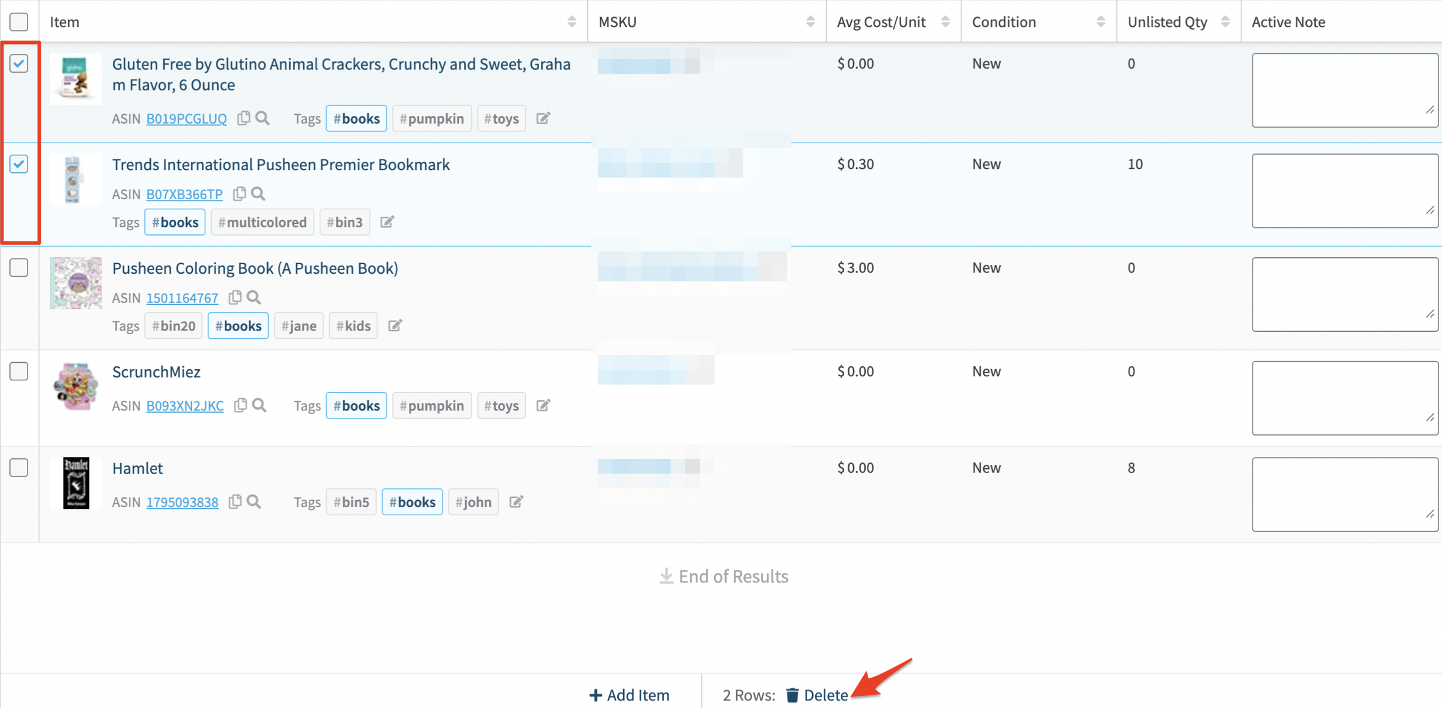Image resolution: width=1442 pixels, height=708 pixels.
Task: Search icon next to ASIN B07XB366TP
Action: (258, 194)
